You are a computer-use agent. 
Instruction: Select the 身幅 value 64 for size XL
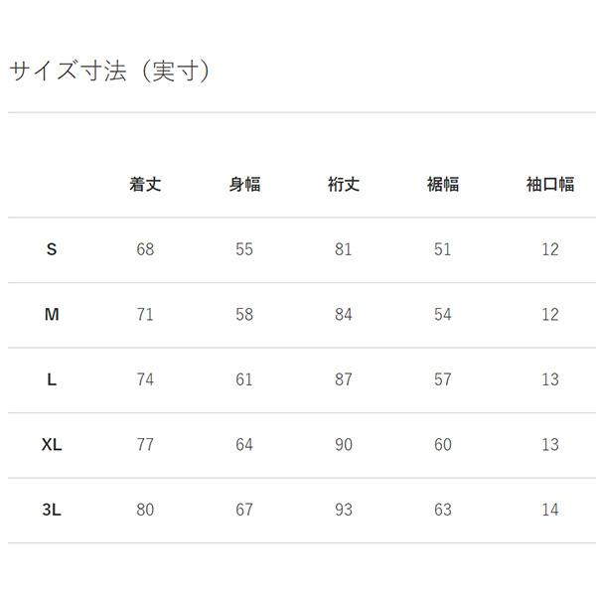(x=244, y=445)
